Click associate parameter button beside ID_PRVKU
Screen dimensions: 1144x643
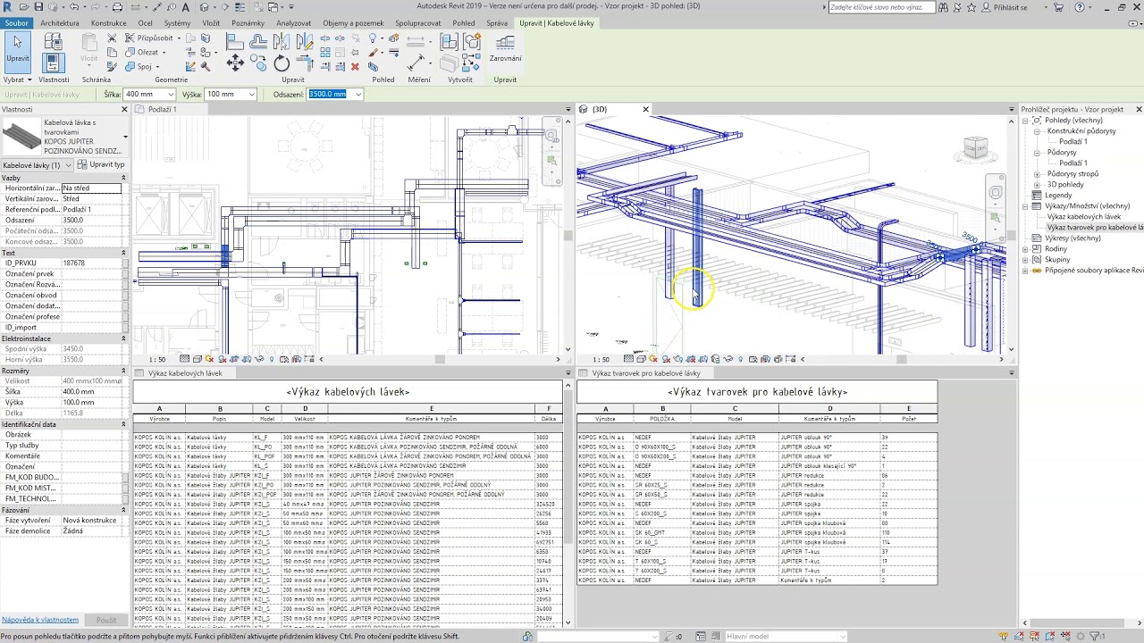click(x=125, y=263)
